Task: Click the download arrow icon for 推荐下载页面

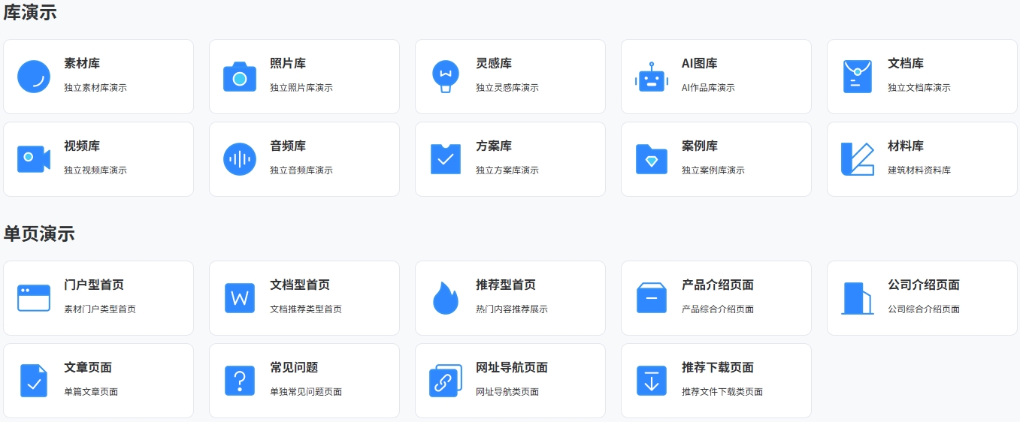Action: coord(652,381)
